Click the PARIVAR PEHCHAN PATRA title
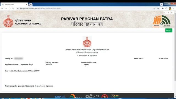Image resolution: width=176 pixels, height=99 pixels. click(87, 19)
